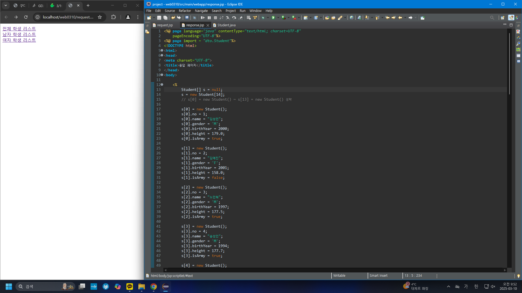Open dropdown arrow next to Run button
This screenshot has height=293, width=522.
point(278,18)
